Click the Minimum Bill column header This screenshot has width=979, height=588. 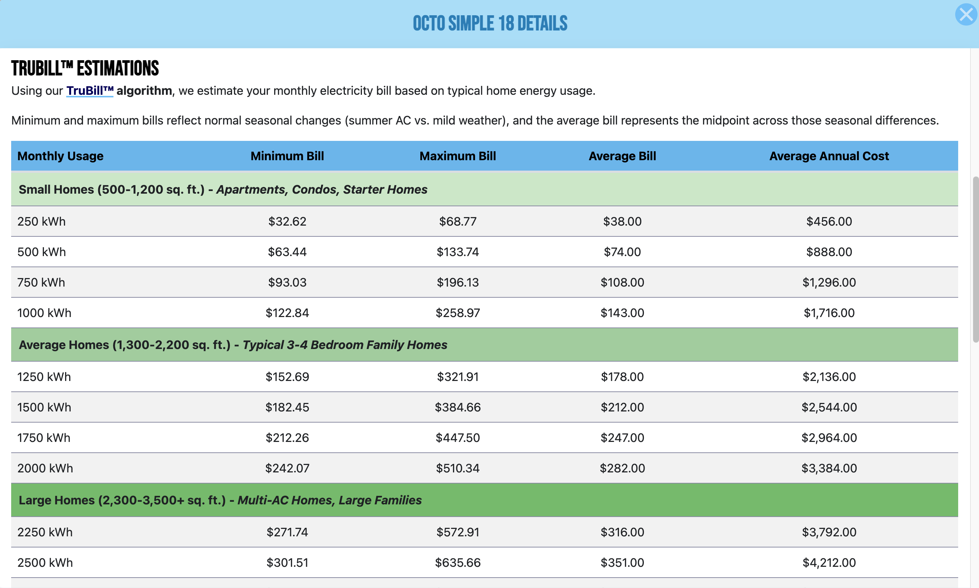tap(287, 156)
